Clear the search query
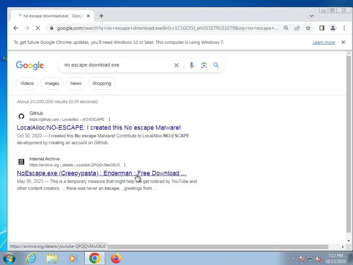This screenshot has height=265, width=353. [176, 65]
